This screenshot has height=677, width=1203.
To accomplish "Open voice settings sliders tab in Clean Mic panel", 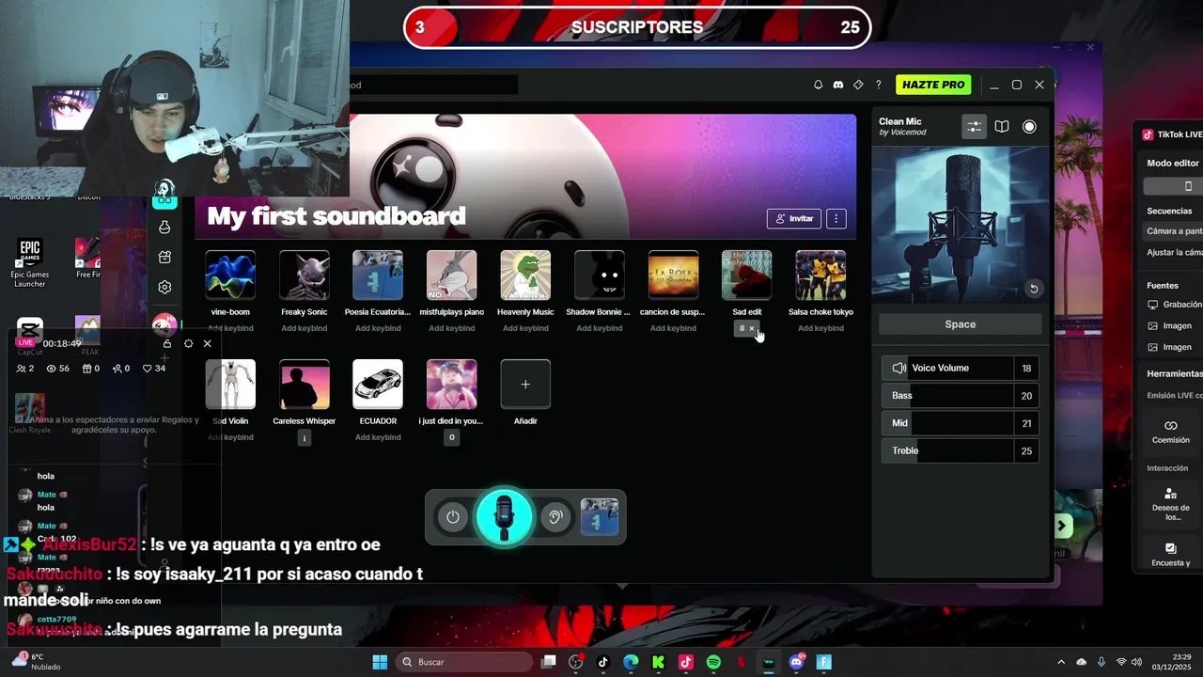I will pos(974,126).
